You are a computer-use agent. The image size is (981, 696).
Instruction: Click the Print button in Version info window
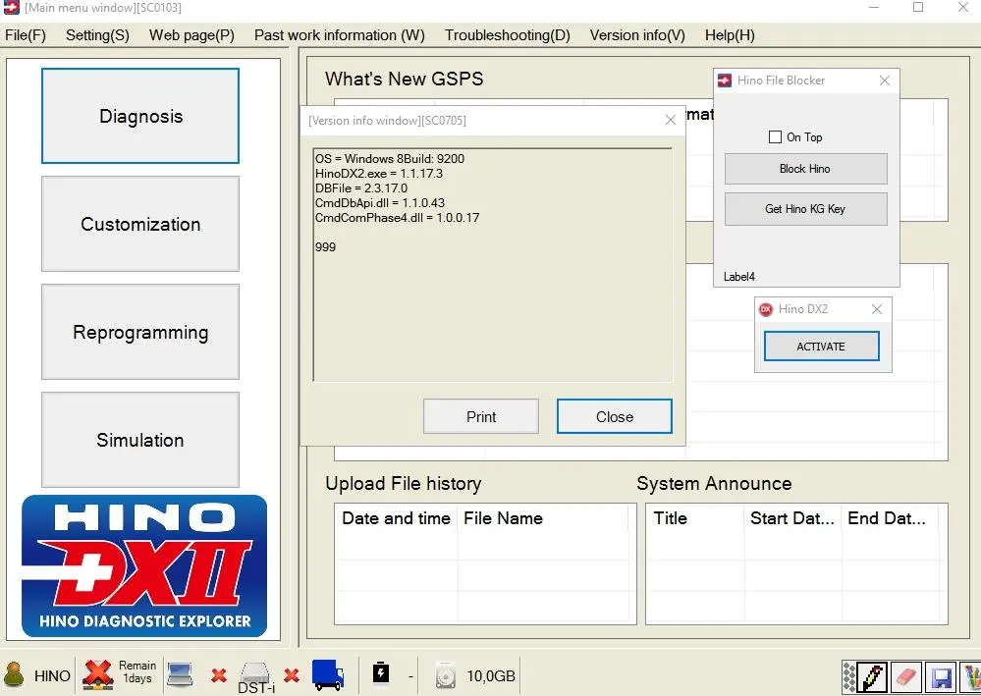[x=481, y=416]
